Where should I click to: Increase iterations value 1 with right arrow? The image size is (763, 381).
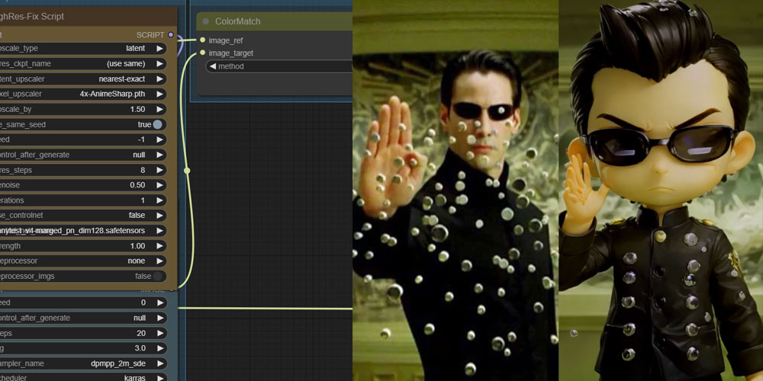coord(159,200)
